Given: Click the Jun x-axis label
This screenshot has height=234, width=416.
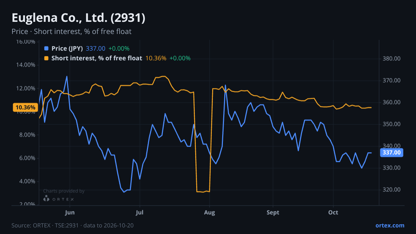Looking at the screenshot, I should pos(70,212).
